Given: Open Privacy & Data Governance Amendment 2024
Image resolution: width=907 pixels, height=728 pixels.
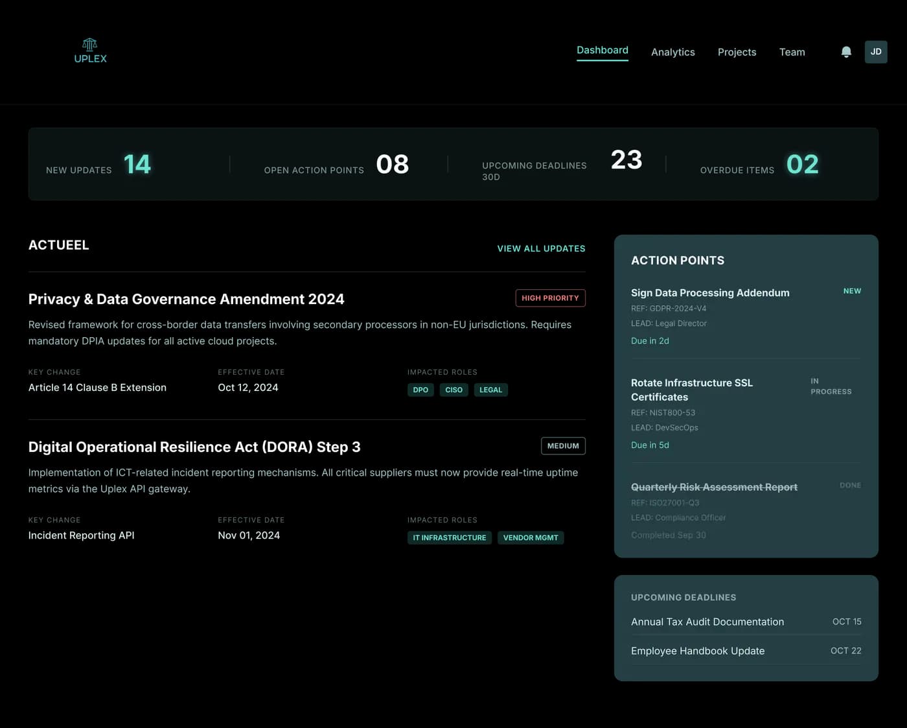Looking at the screenshot, I should [186, 299].
